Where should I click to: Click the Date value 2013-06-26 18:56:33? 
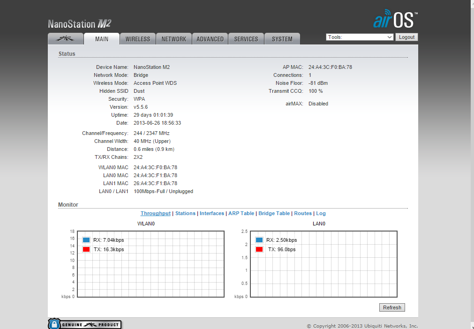click(x=157, y=123)
